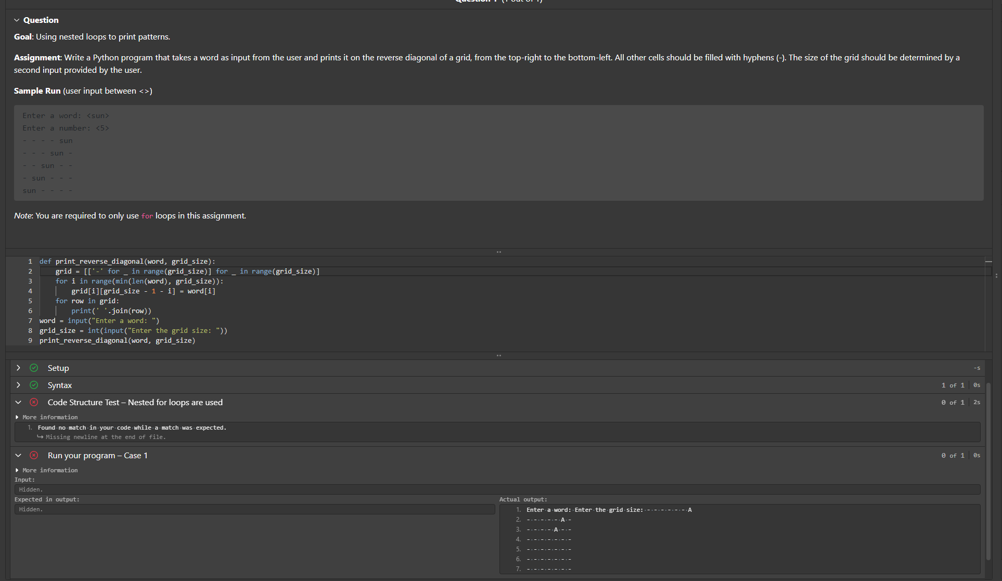The width and height of the screenshot is (1002, 581).
Task: Click the green check icon beside Syntax
Action: (x=34, y=385)
